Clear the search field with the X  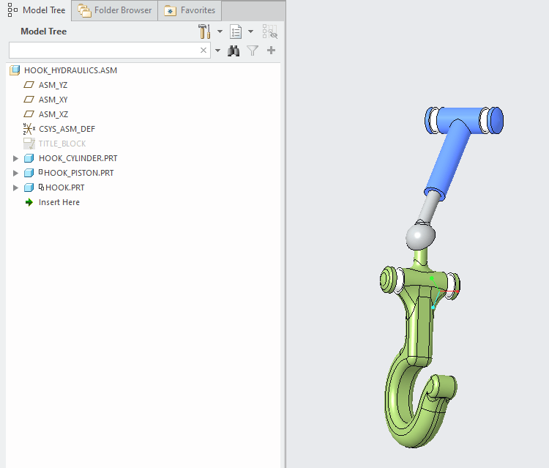click(203, 50)
